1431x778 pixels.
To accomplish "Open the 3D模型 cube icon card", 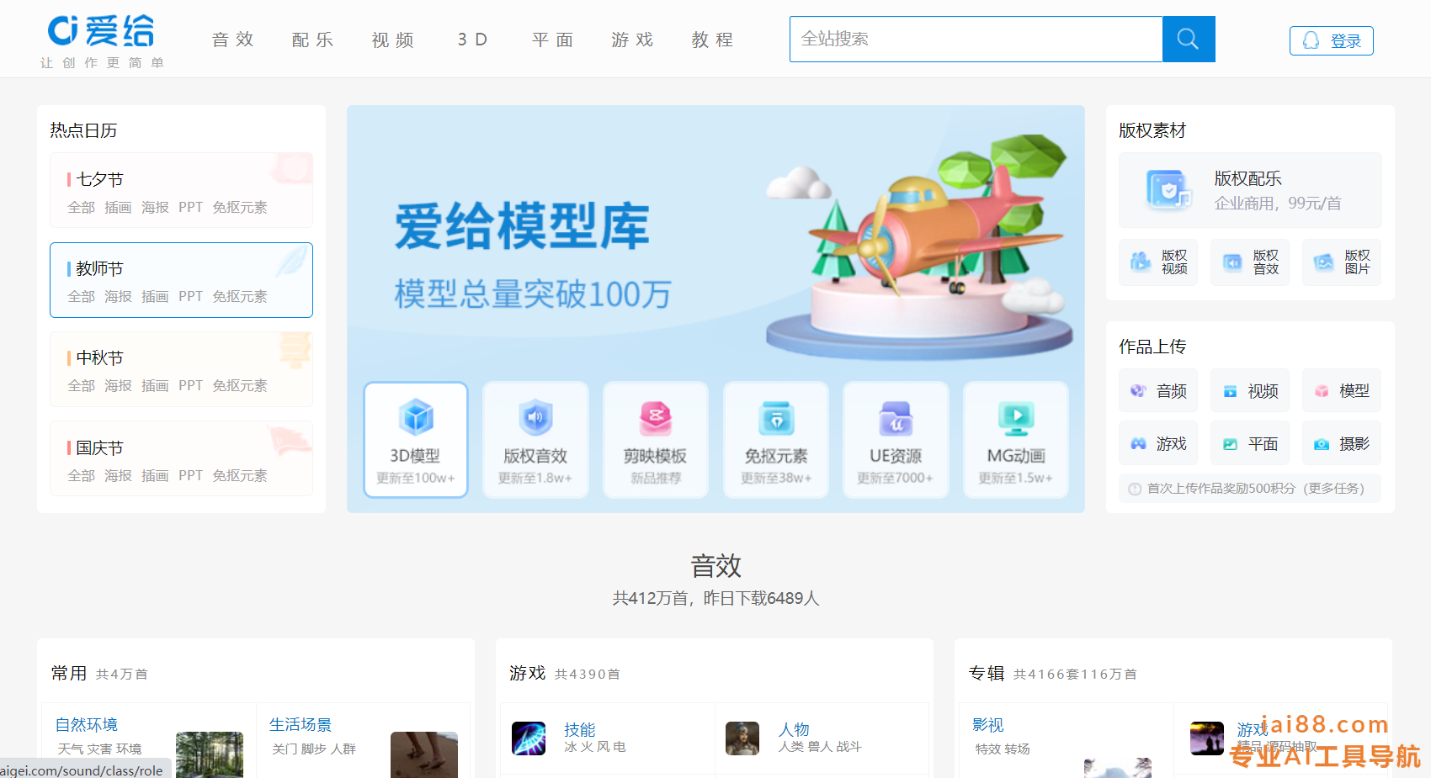I will tap(416, 439).
